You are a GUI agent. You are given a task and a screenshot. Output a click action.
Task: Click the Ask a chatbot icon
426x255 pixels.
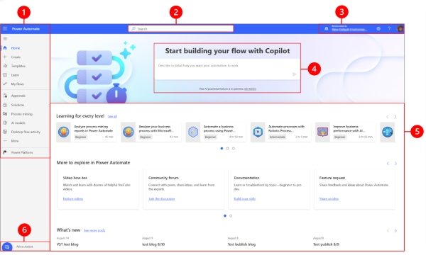(7, 247)
